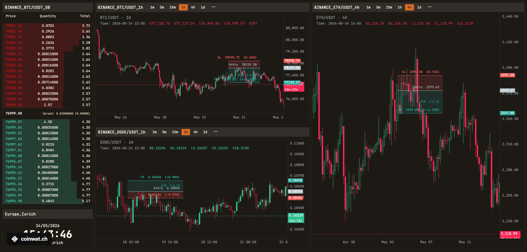Viewport: 527px width, 252px height.
Task: Select ask price 76999.59 in order book
Action: 14,99
